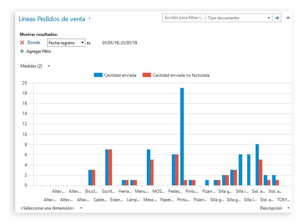Open the Líneas Pedidos de venta title menu

[x=89, y=19]
